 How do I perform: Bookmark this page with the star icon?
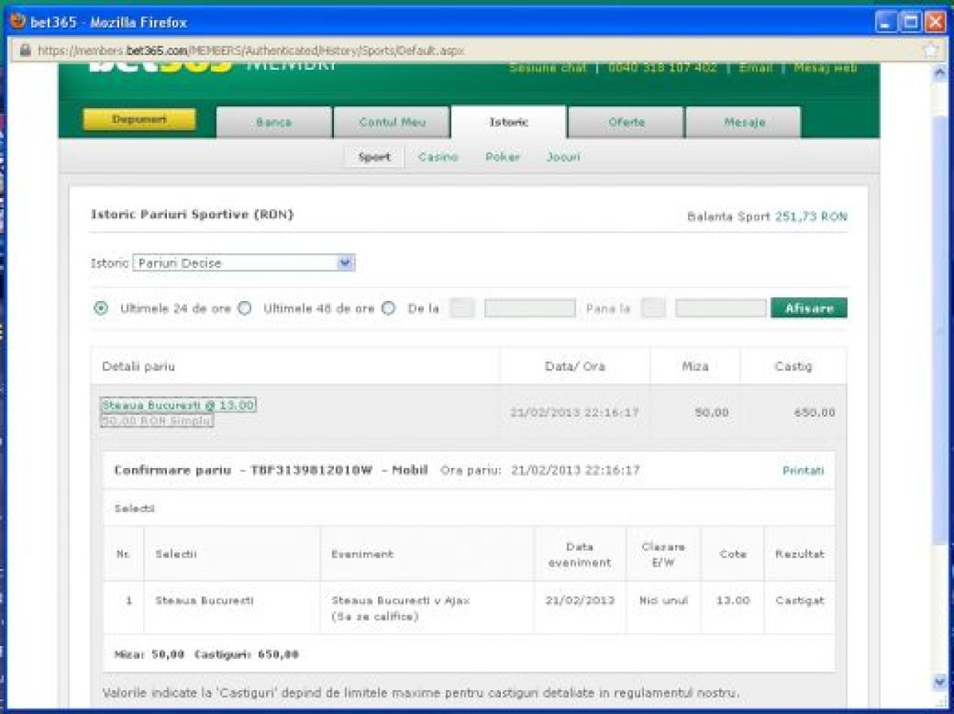click(x=931, y=51)
